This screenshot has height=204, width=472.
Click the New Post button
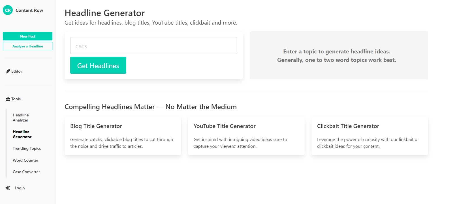pos(27,36)
